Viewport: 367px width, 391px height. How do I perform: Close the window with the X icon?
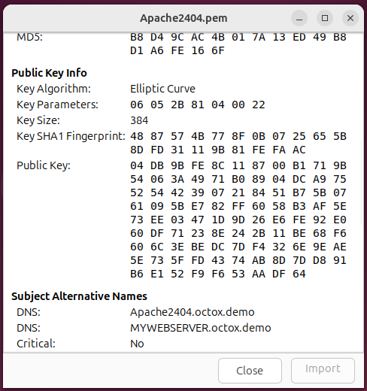pos(350,18)
